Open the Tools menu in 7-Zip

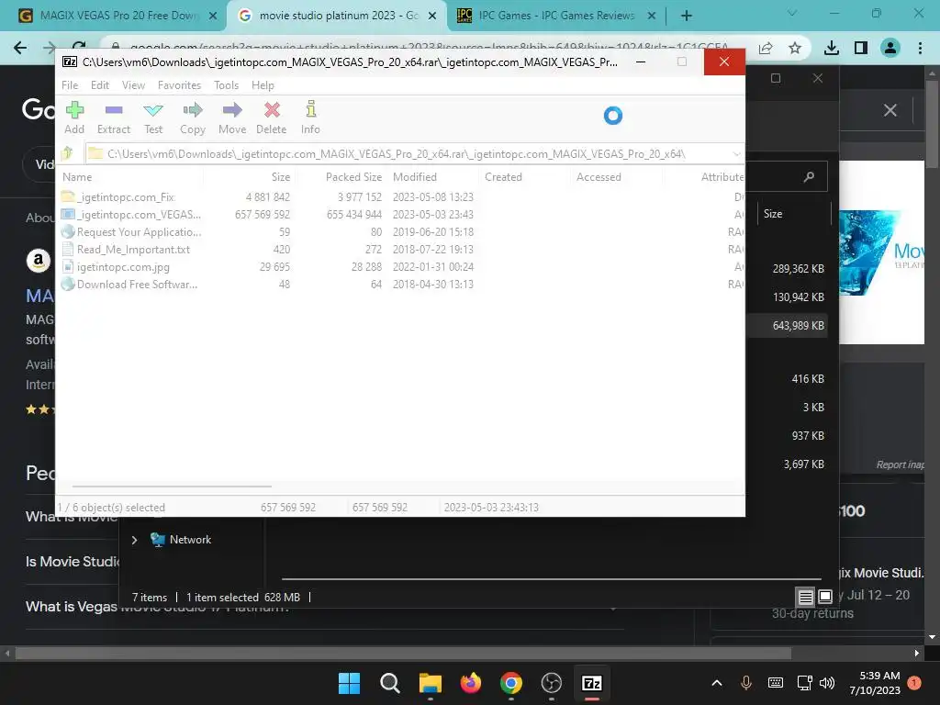coord(226,85)
